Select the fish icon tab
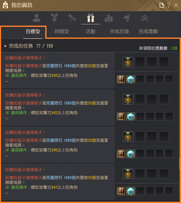 pyautogui.click(x=127, y=18)
